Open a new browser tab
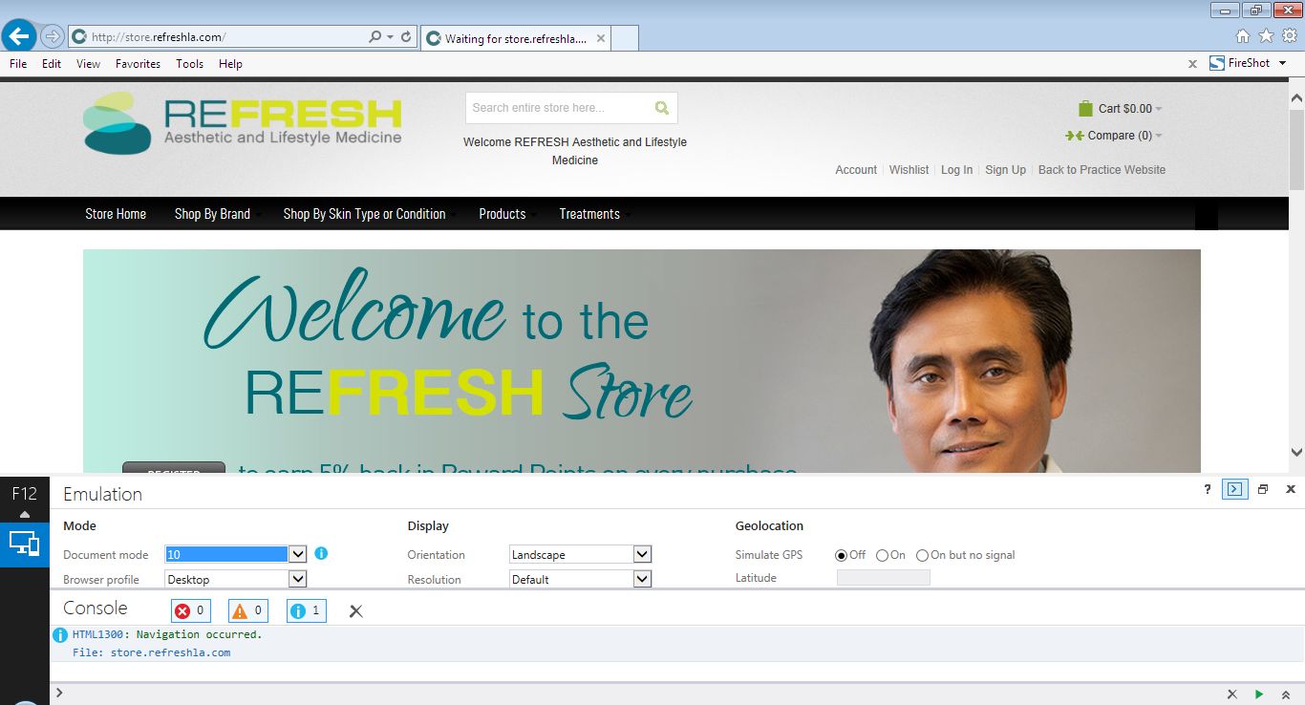This screenshot has height=705, width=1305. 625,38
